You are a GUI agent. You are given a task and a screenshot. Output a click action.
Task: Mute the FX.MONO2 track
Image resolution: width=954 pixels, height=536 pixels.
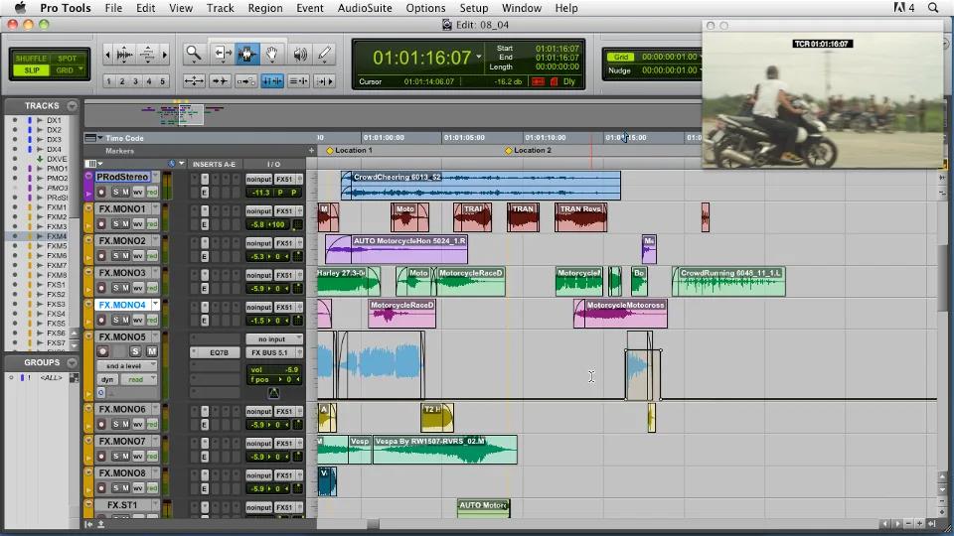126,256
